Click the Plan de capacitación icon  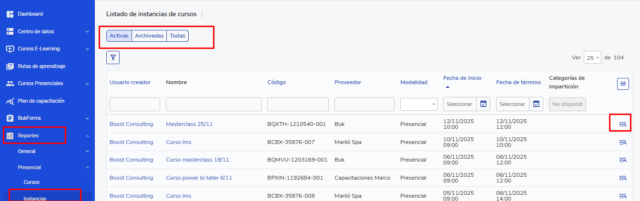[10, 101]
